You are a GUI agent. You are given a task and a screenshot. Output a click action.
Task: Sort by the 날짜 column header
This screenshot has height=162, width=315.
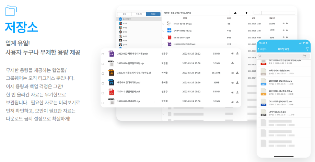pyautogui.click(x=253, y=18)
